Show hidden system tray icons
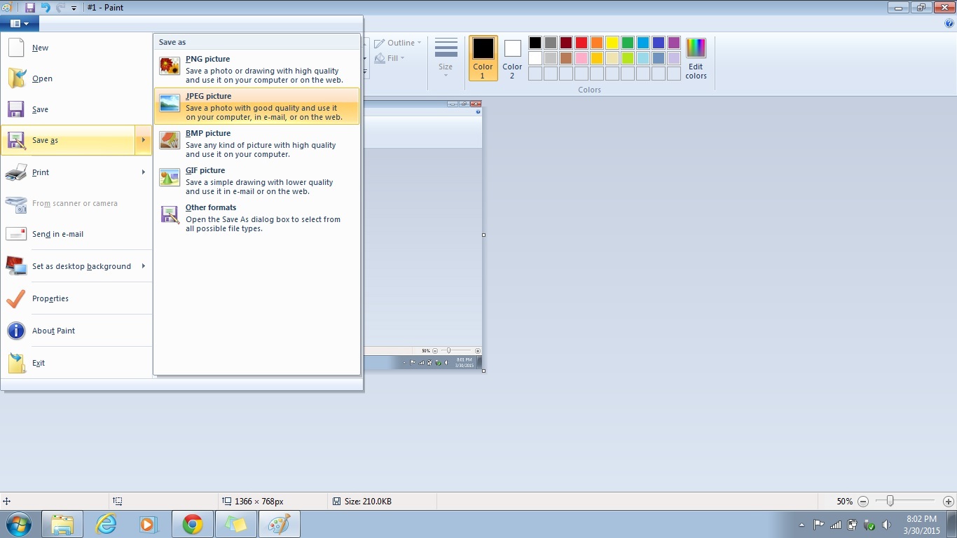Screen dimensions: 957x538 801,525
